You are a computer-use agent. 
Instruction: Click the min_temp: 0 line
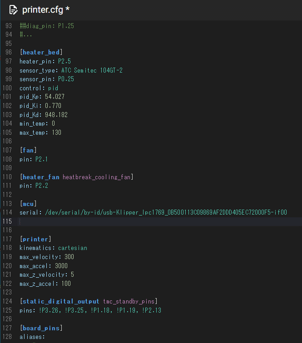click(37, 123)
